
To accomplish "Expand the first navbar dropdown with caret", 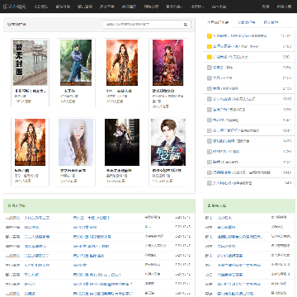I will tap(174, 7).
